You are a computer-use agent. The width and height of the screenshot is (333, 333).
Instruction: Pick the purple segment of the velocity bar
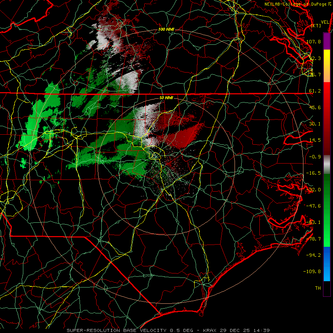pos(327,41)
